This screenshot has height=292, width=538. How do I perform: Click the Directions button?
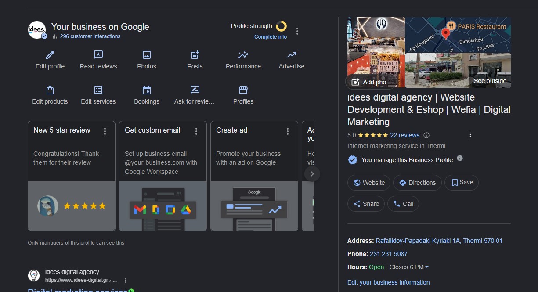(x=417, y=183)
